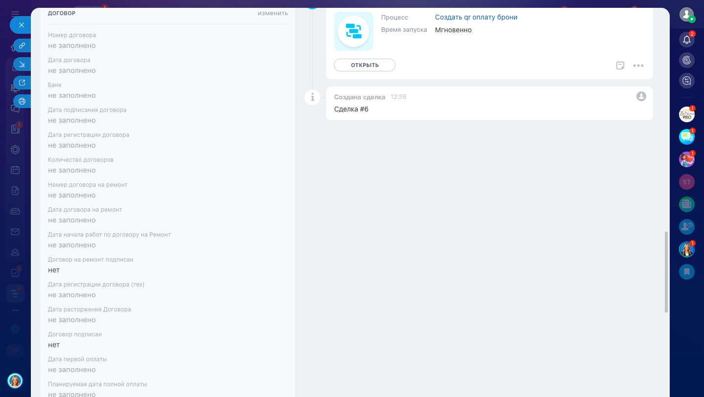The width and height of the screenshot is (704, 397).
Task: Open the blue speech-bubbles chat avatar
Action: (687, 137)
